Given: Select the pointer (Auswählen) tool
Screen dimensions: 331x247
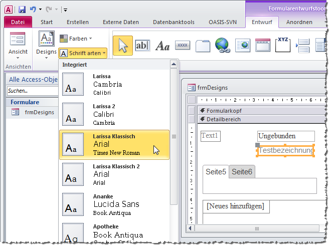Looking at the screenshot, I should click(123, 46).
